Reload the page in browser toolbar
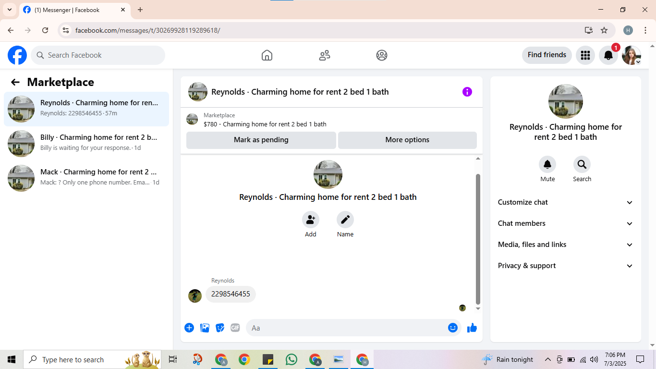 pyautogui.click(x=45, y=30)
